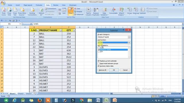This screenshot has width=184, height=103.
Task: Open the Developer tab
Action: pos(73,5)
